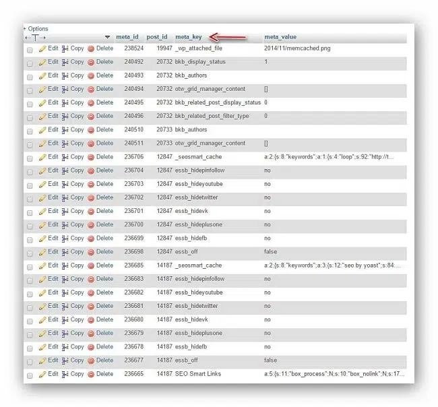Click the pencil Edit icon for row 236682

pos(42,293)
